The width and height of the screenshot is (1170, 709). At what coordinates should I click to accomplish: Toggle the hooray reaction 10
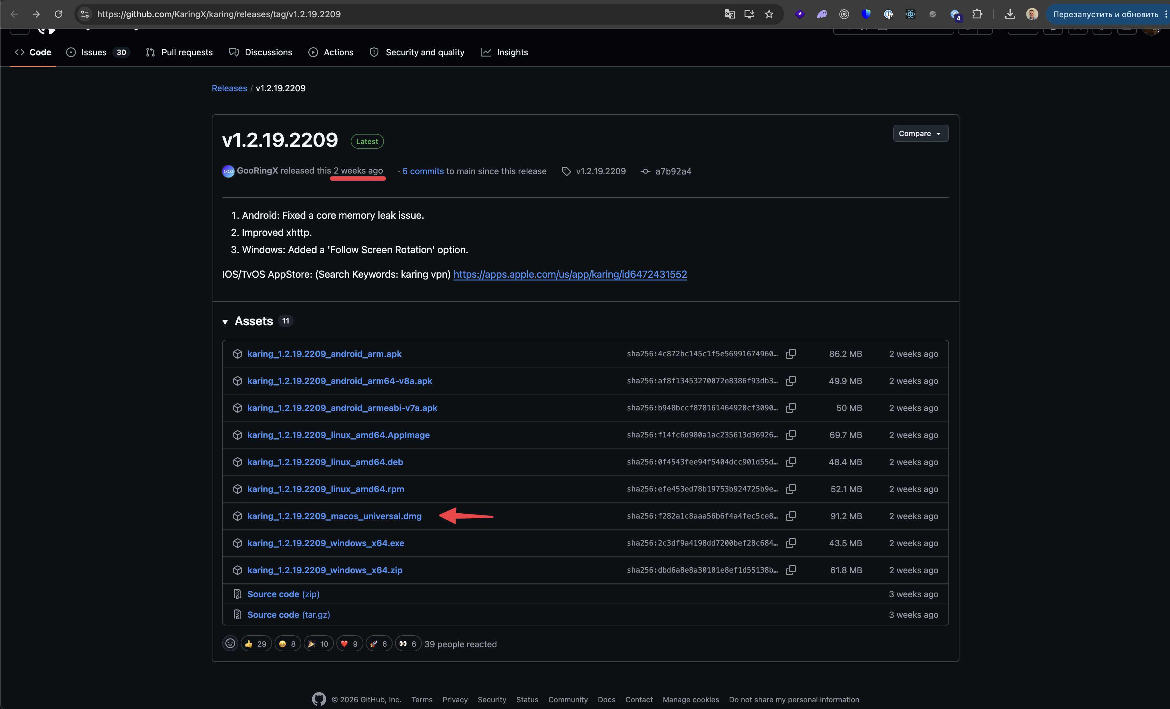point(318,644)
